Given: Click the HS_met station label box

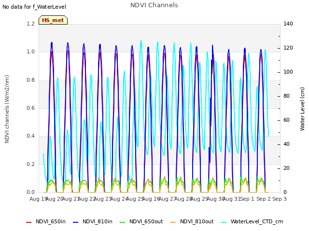Looking at the screenshot, I should (x=53, y=20).
